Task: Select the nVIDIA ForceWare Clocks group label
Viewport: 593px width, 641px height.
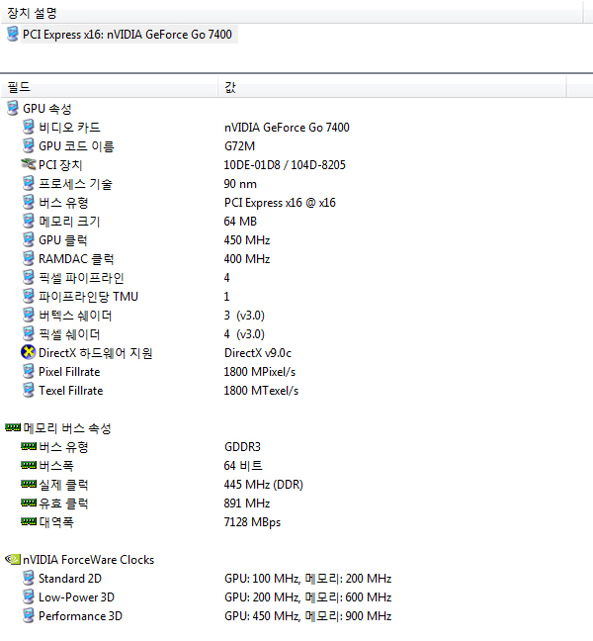Action: [x=88, y=560]
